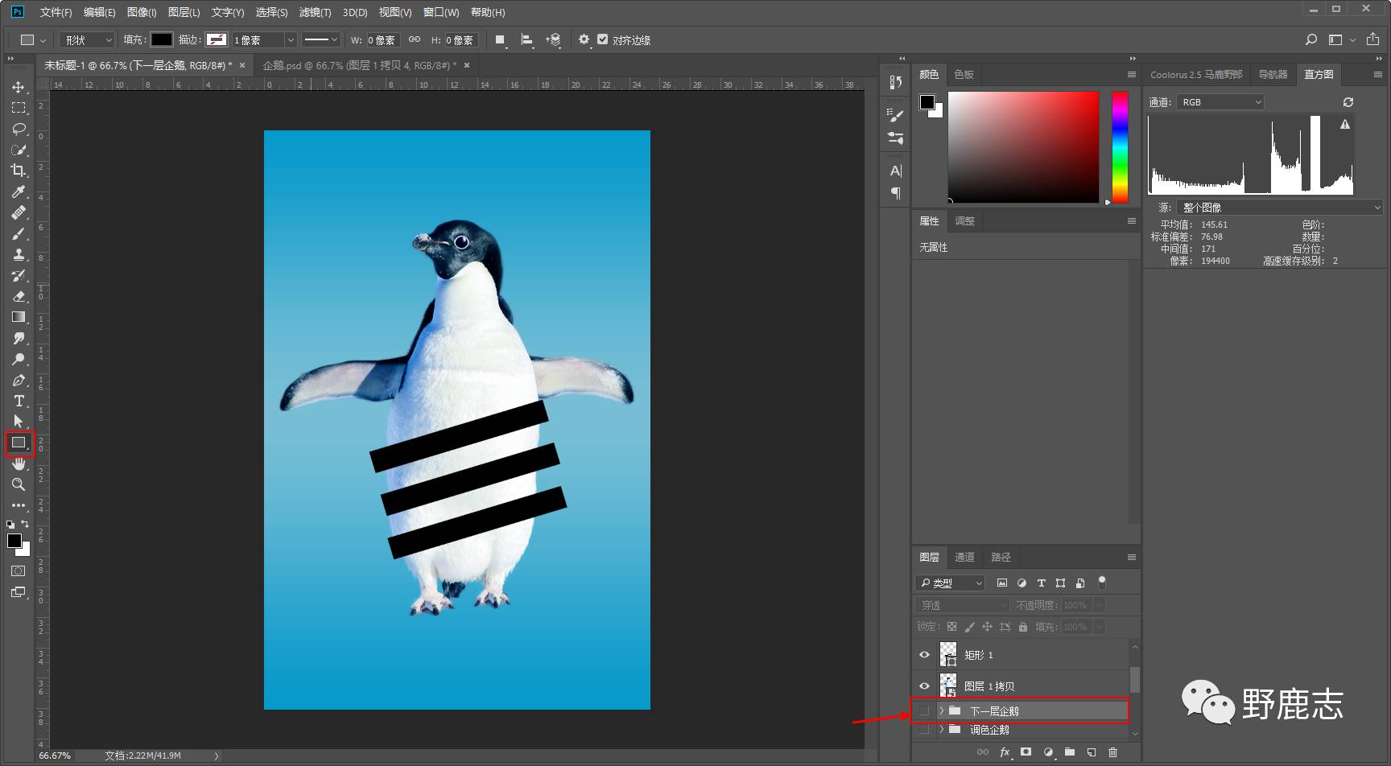Viewport: 1391px width, 766px height.
Task: Click the delete layer trash icon
Action: [x=1112, y=752]
